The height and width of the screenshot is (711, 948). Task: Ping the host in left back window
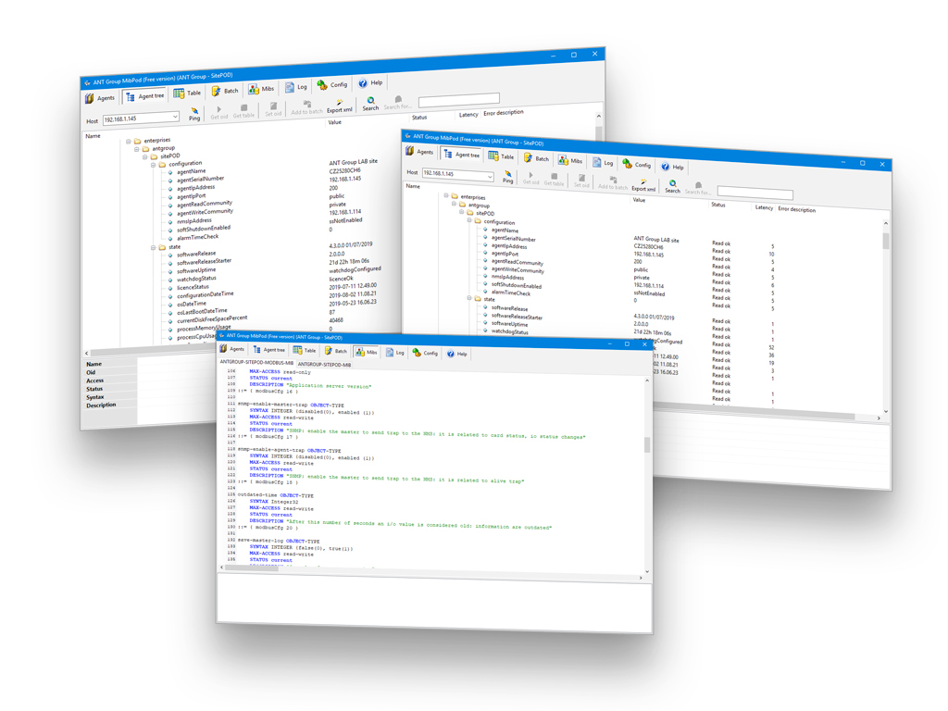[194, 114]
